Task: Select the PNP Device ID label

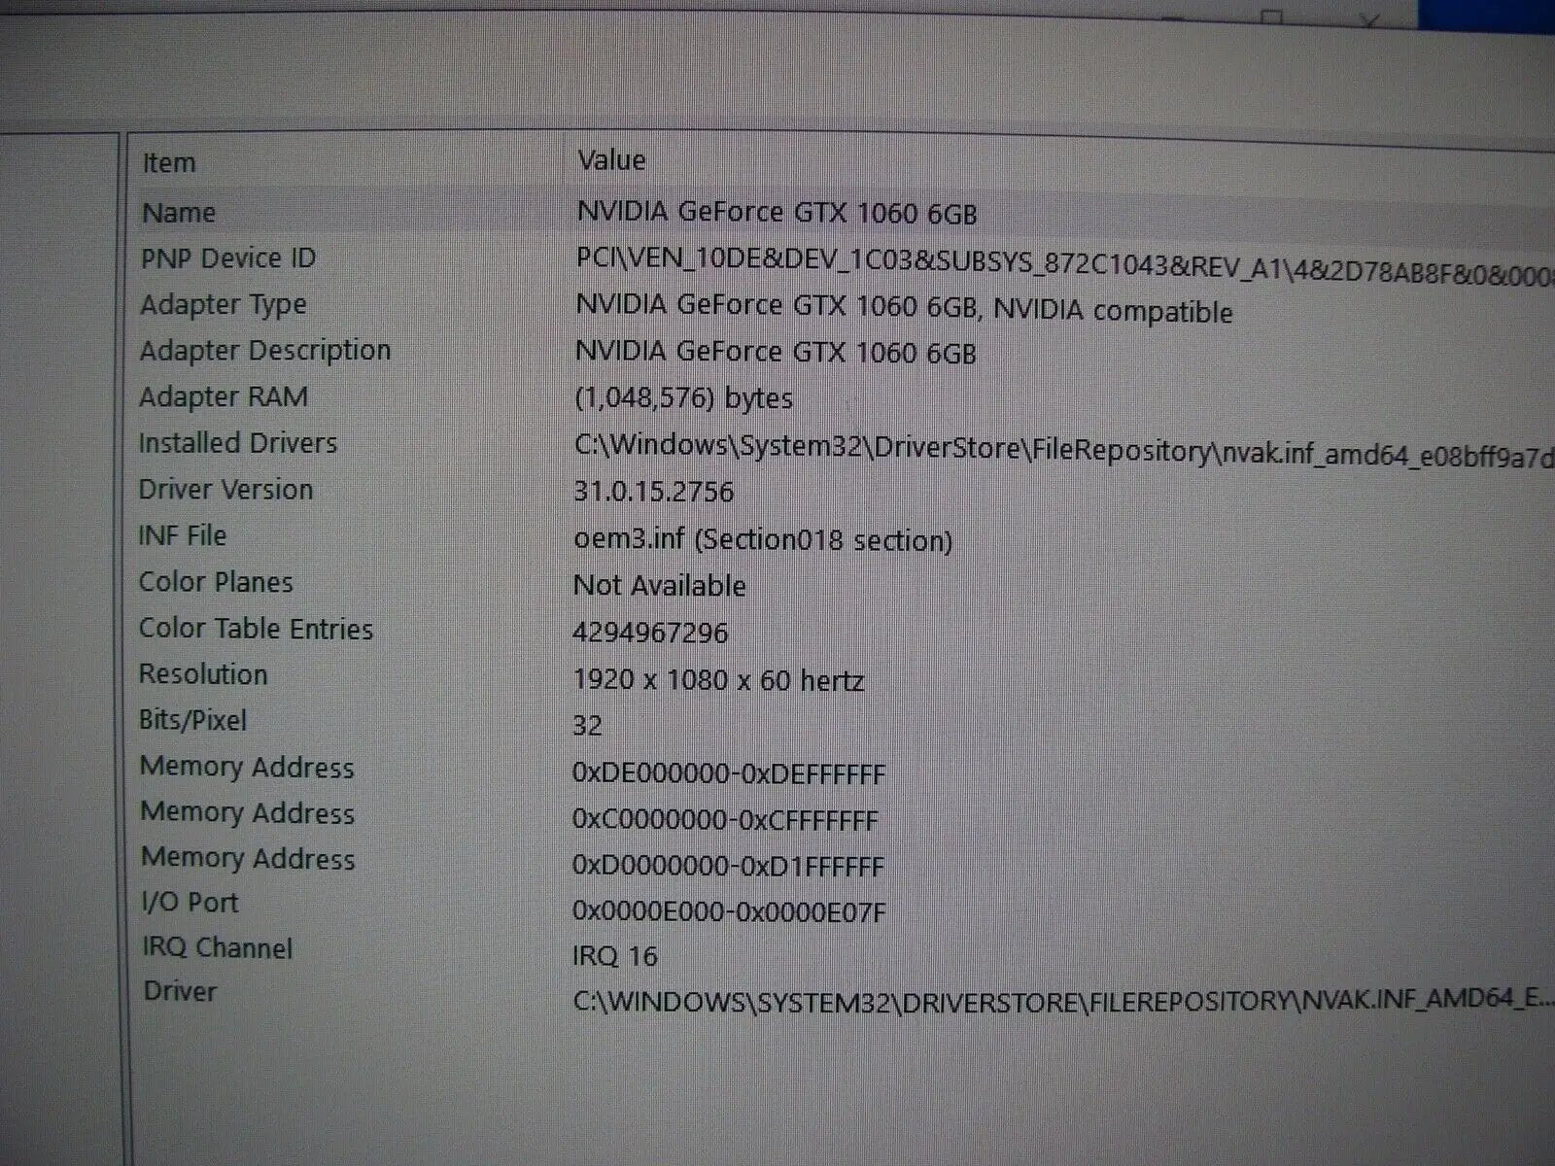Action: 228,257
